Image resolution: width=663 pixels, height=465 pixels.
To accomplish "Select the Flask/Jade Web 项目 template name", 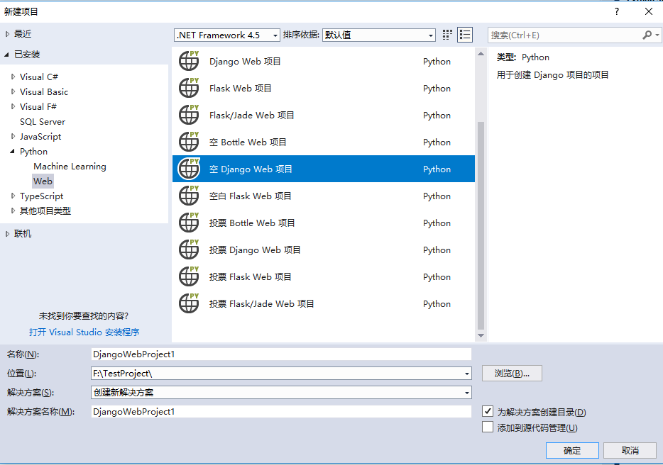I will tap(251, 116).
